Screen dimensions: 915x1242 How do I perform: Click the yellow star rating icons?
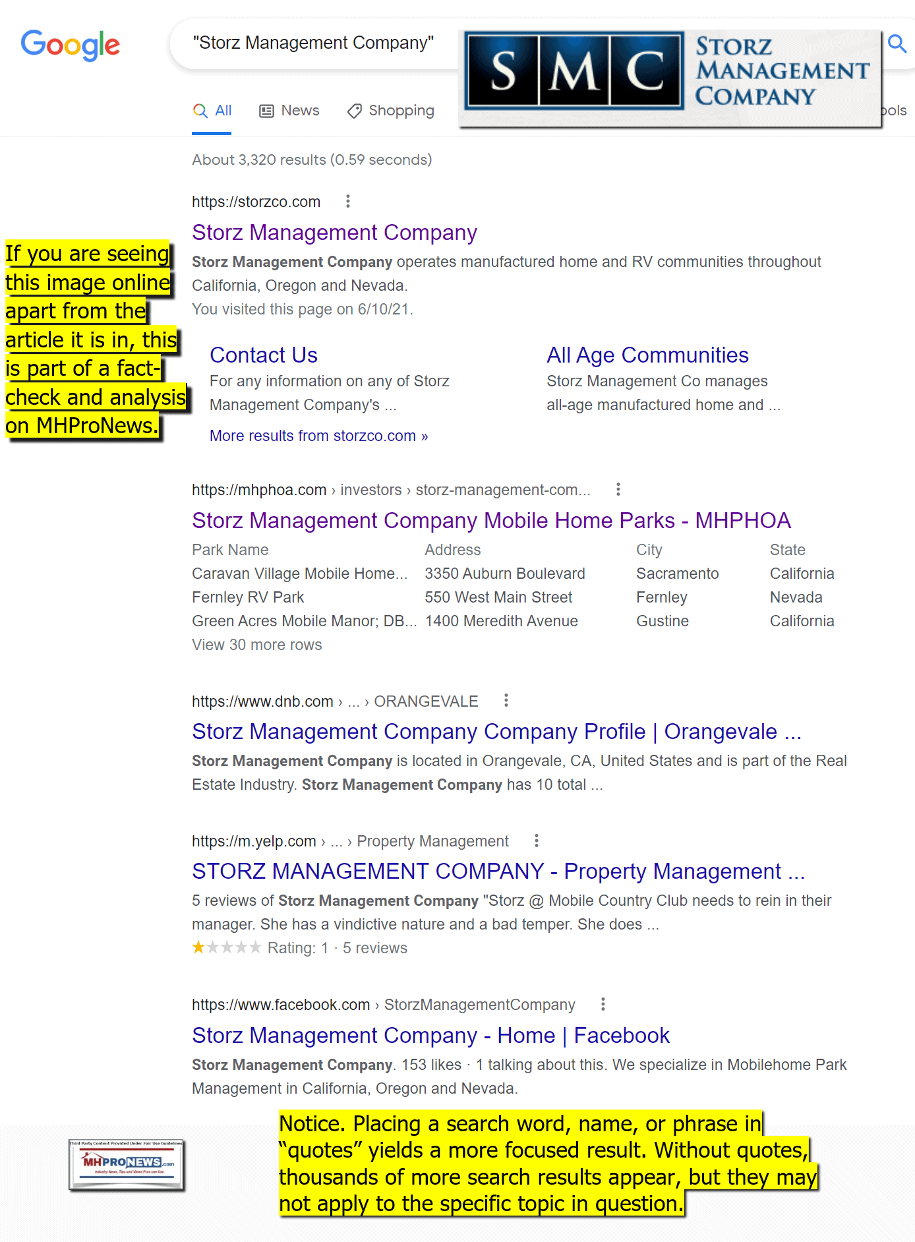click(x=227, y=947)
